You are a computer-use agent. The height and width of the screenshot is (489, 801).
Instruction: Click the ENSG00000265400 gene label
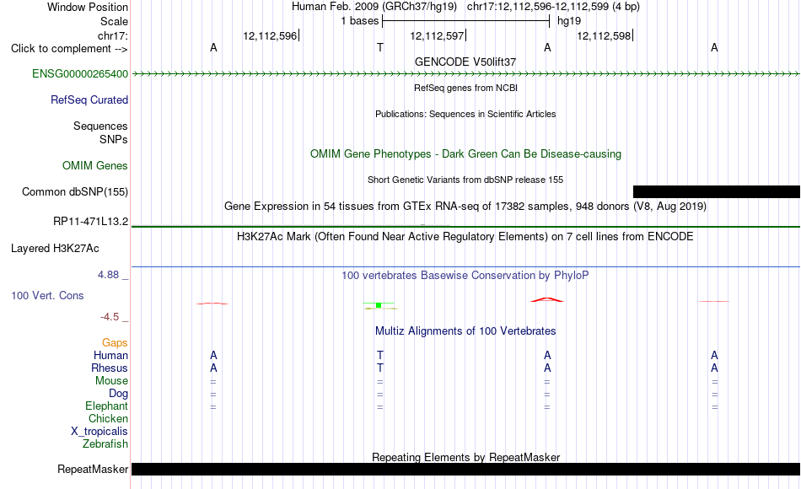tap(80, 73)
